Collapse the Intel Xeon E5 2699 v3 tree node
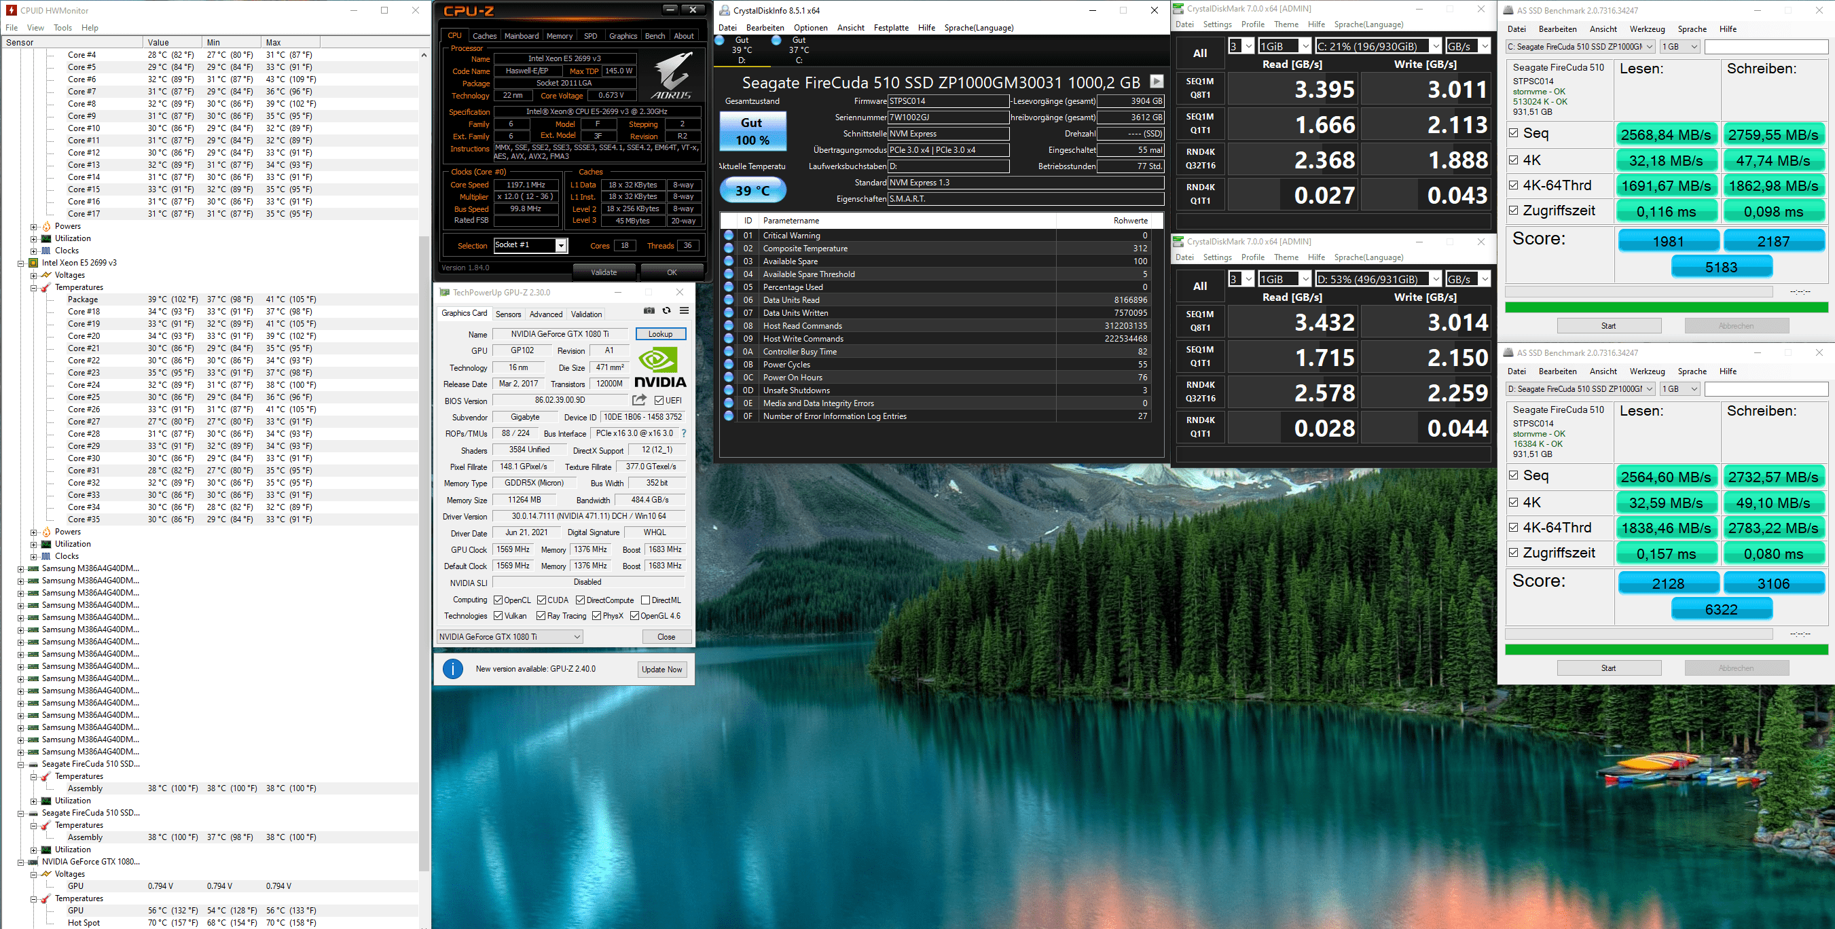 (x=20, y=263)
